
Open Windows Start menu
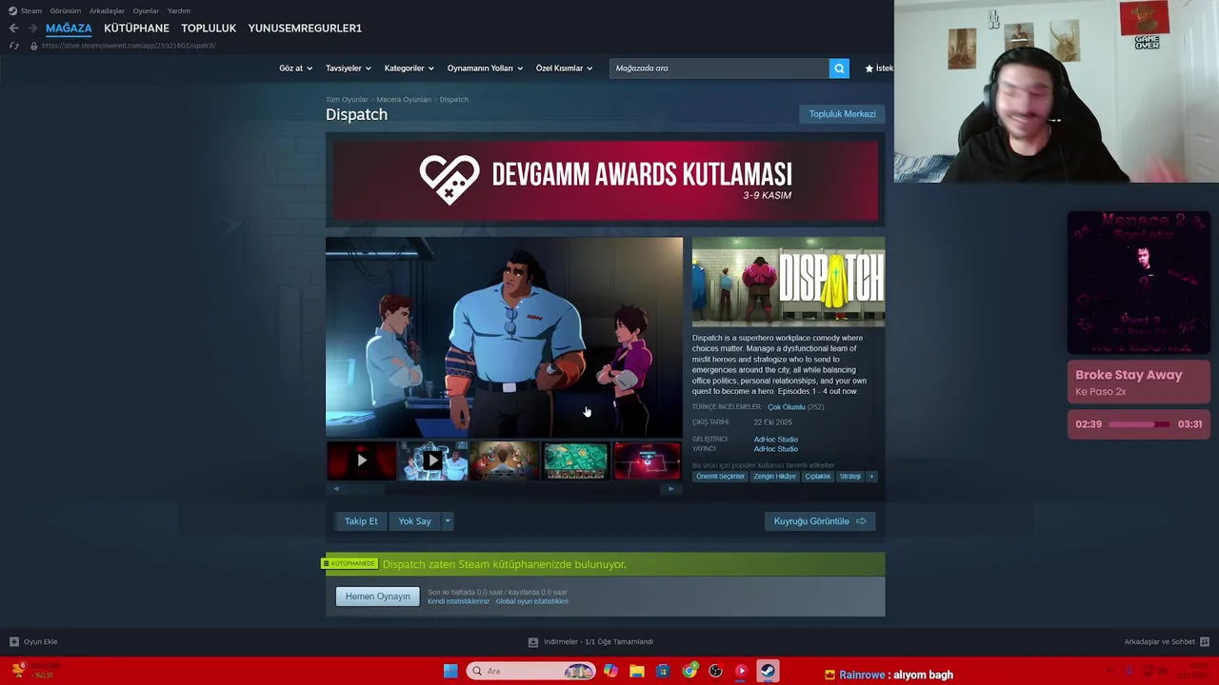450,672
